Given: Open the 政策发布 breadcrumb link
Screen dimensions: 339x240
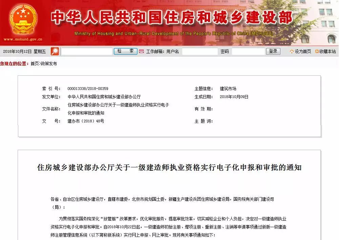Looking at the screenshot, I should (49, 64).
